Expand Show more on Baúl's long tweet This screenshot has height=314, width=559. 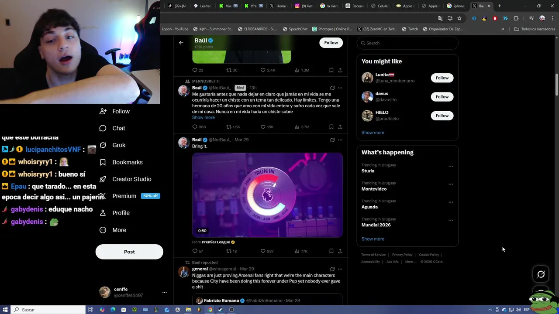(204, 118)
